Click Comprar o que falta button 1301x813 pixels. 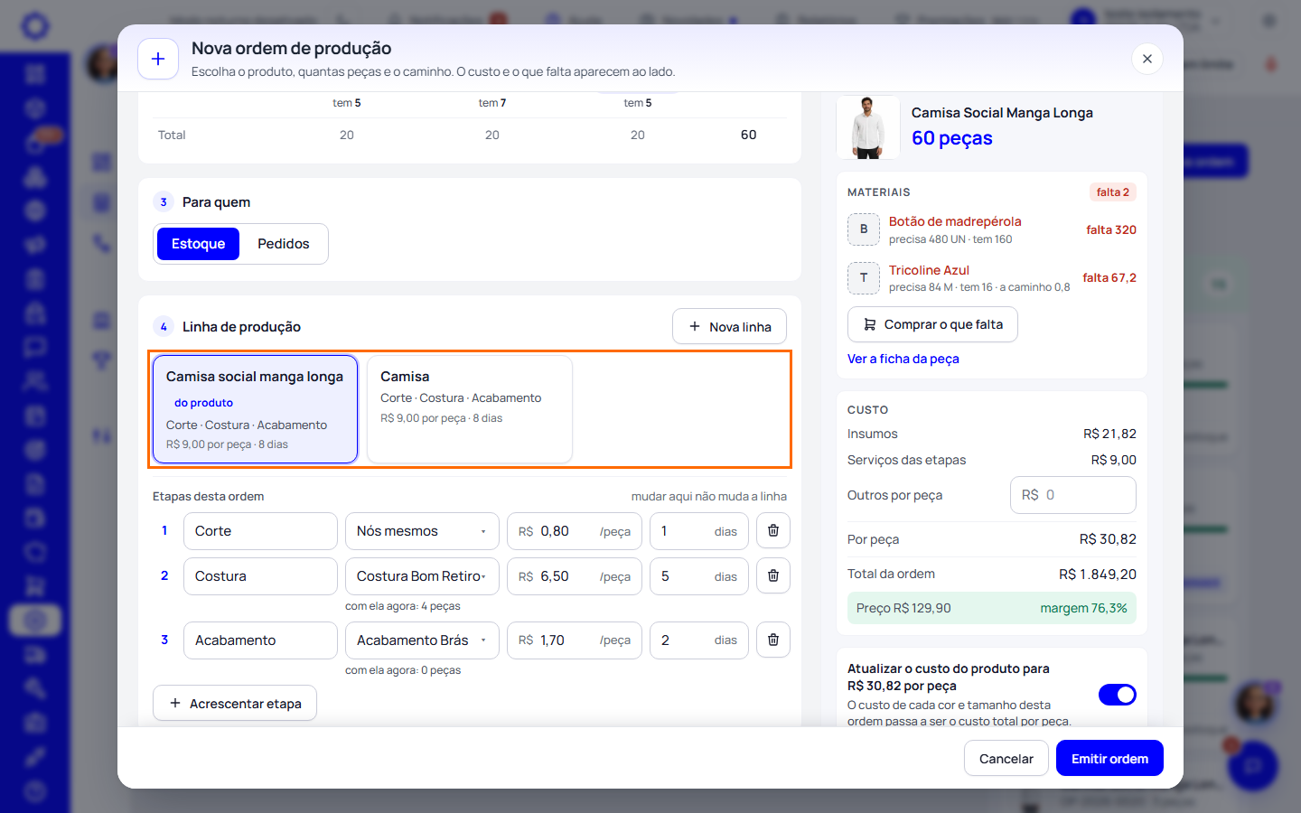click(932, 324)
